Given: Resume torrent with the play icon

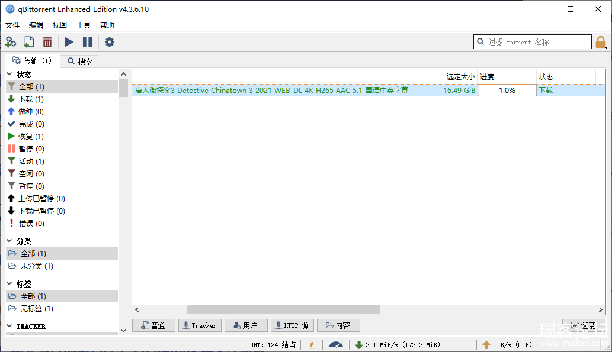Looking at the screenshot, I should click(x=69, y=42).
